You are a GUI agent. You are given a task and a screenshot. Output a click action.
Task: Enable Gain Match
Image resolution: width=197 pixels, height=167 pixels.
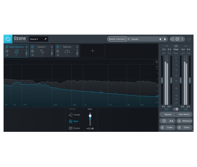[184, 114]
